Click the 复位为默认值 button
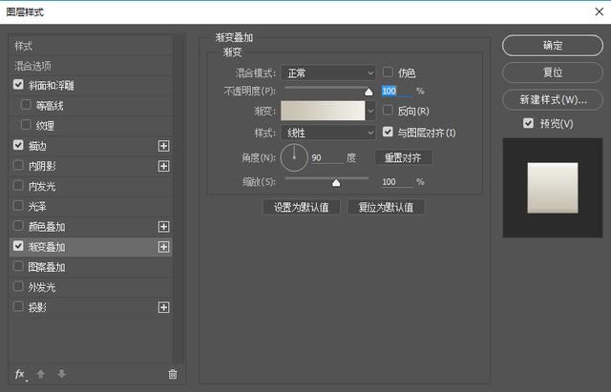 tap(386, 207)
